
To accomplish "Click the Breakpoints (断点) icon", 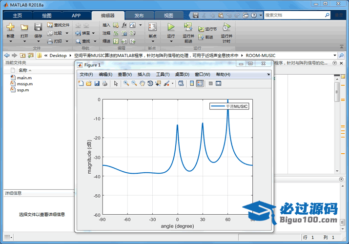I will (152, 27).
